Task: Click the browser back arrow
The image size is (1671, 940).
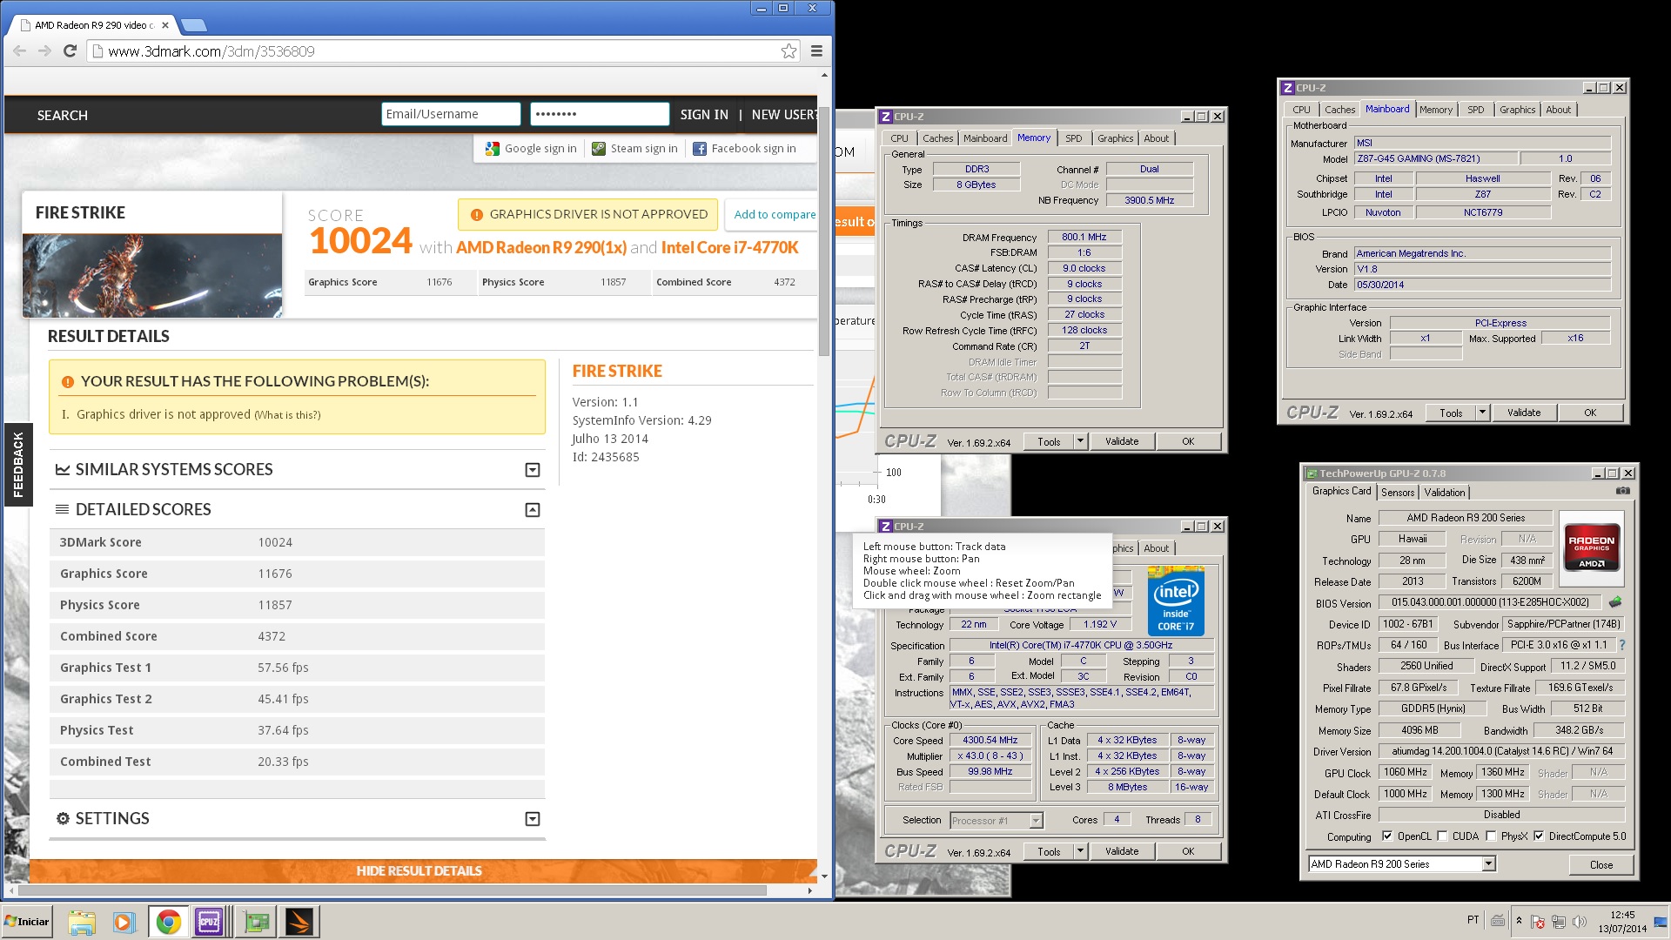Action: (x=19, y=51)
